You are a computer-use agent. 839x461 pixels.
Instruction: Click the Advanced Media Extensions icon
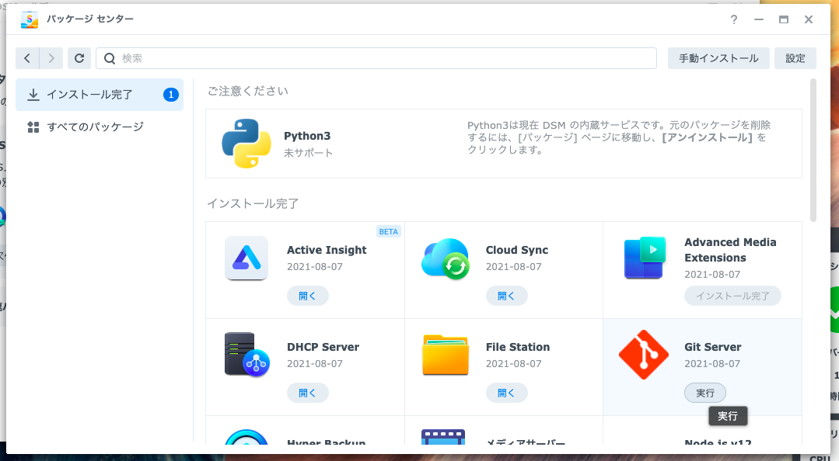tap(645, 258)
